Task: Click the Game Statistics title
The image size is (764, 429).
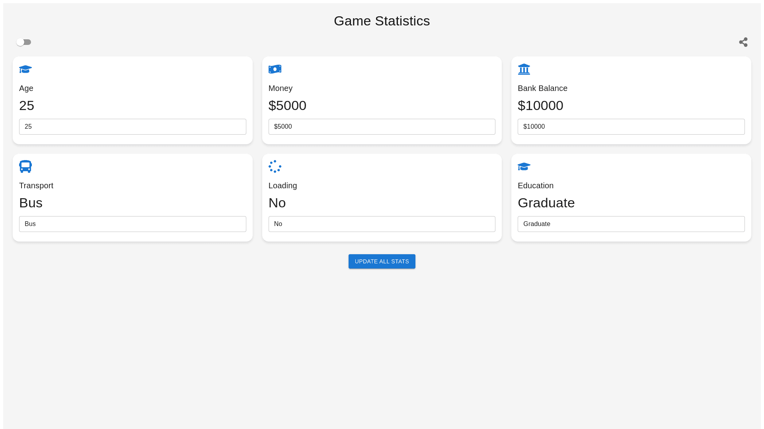Action: pos(382,21)
